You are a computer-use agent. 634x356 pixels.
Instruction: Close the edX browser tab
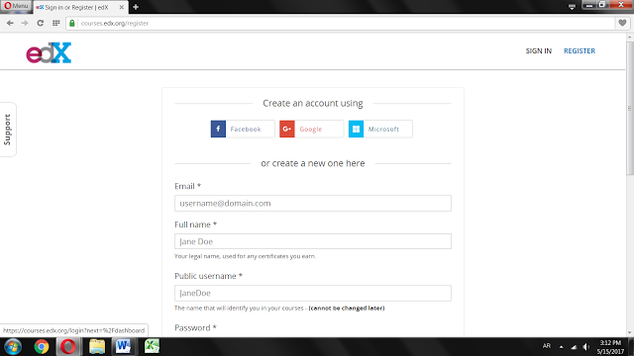(x=121, y=7)
